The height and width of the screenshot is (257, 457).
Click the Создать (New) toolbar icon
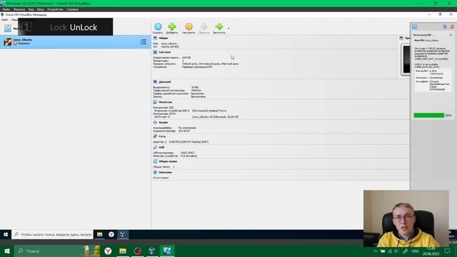158,27
